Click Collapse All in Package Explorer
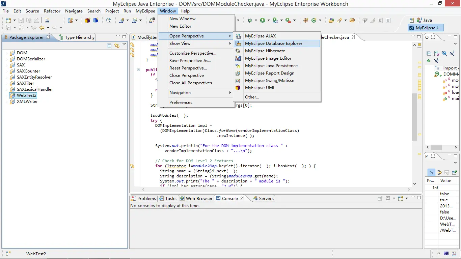 pos(109,46)
